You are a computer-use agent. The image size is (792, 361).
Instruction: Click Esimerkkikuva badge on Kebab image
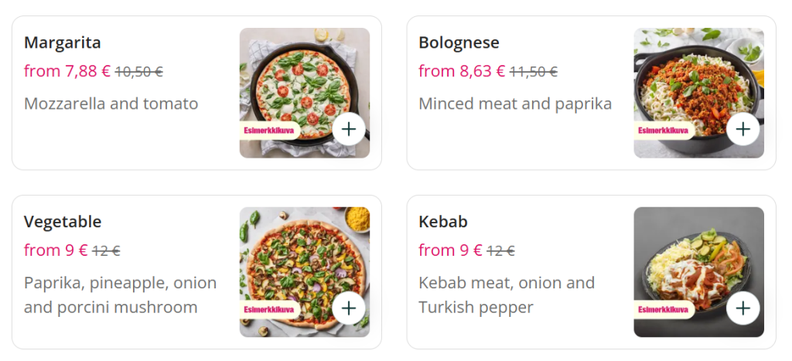click(663, 310)
